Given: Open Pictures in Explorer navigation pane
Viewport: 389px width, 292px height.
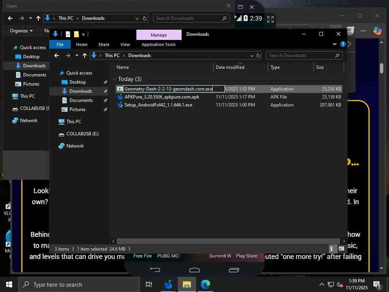Looking at the screenshot, I should click(x=77, y=109).
